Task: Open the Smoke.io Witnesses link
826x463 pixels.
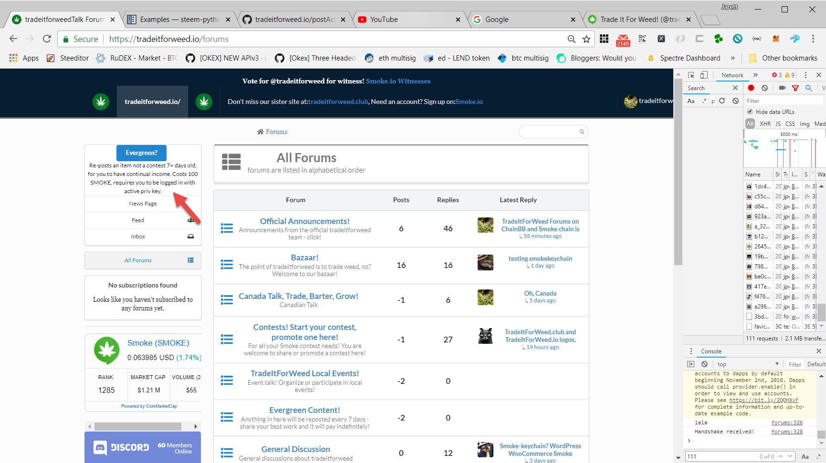Action: point(398,81)
